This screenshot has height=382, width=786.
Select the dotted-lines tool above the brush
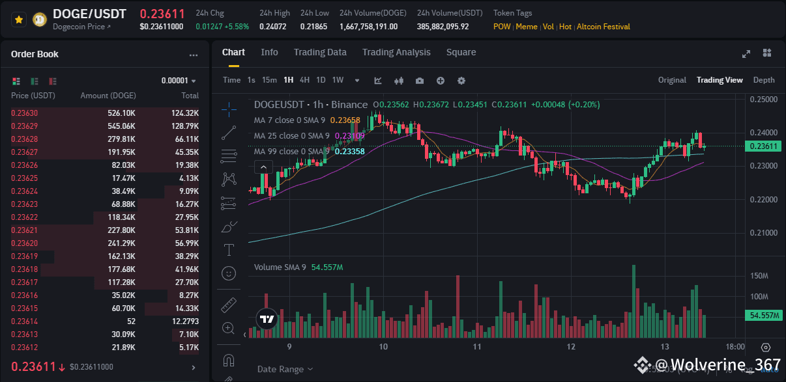[229, 202]
